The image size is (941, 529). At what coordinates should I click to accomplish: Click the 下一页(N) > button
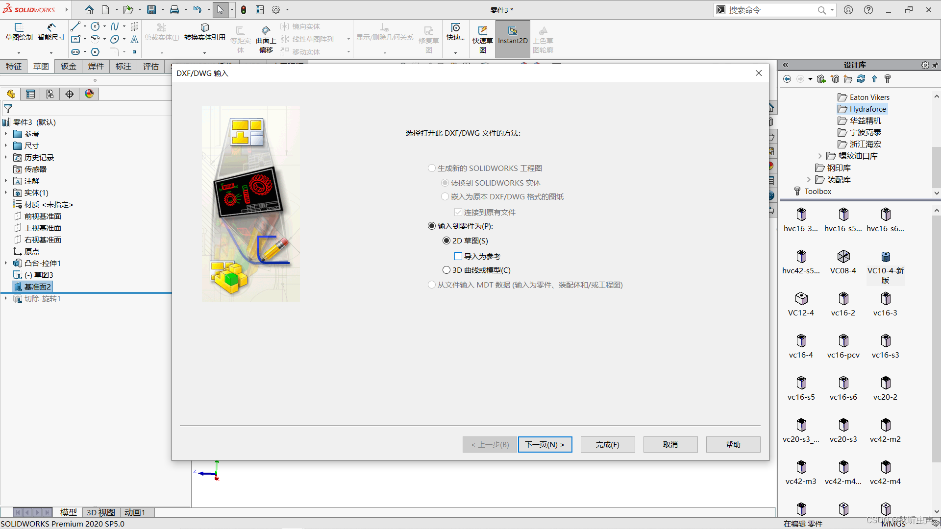point(545,444)
